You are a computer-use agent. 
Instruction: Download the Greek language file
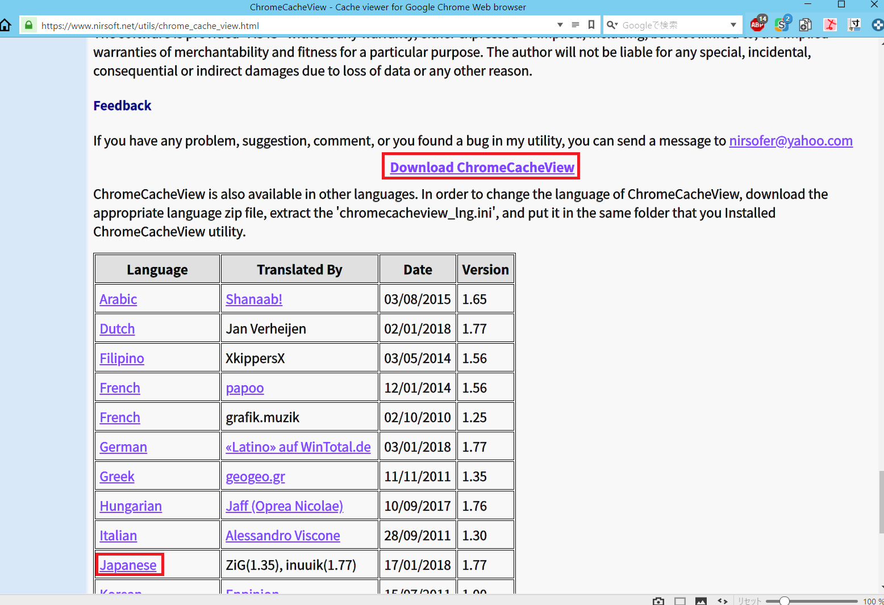coord(117,477)
